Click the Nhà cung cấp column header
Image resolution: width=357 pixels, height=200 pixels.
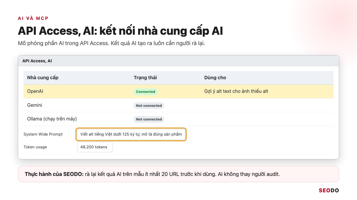[x=43, y=78]
